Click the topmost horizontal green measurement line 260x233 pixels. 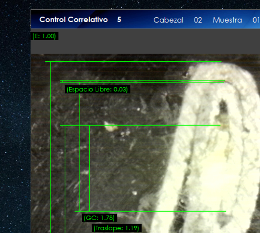point(133,62)
